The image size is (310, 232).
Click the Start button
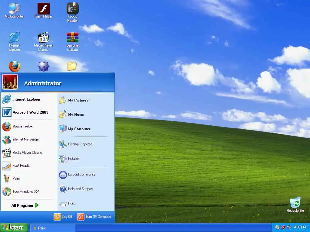[14, 228]
